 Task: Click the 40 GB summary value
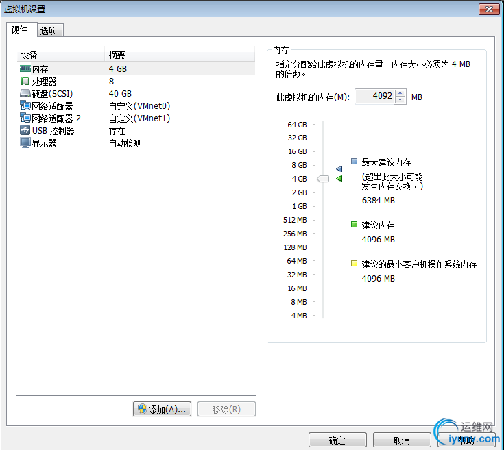(120, 93)
